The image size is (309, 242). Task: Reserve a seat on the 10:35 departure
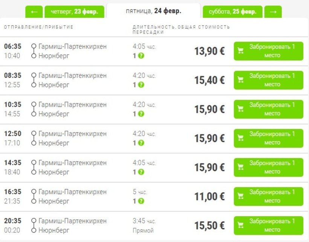pyautogui.click(x=268, y=109)
